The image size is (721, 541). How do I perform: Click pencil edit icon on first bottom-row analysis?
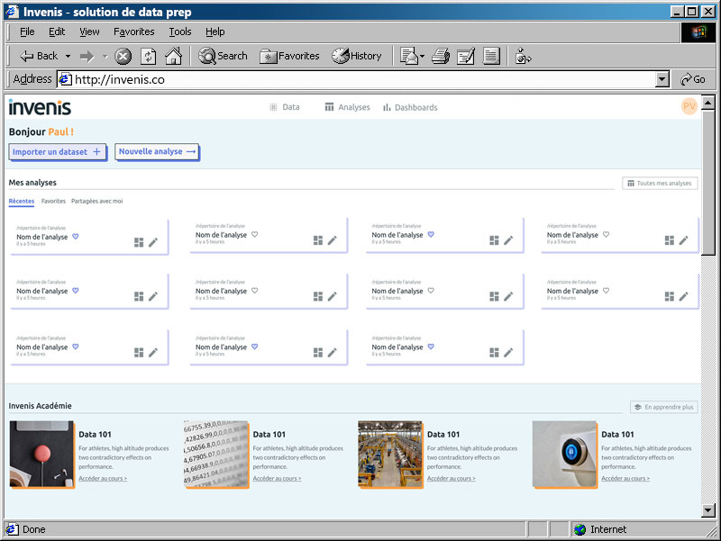153,353
